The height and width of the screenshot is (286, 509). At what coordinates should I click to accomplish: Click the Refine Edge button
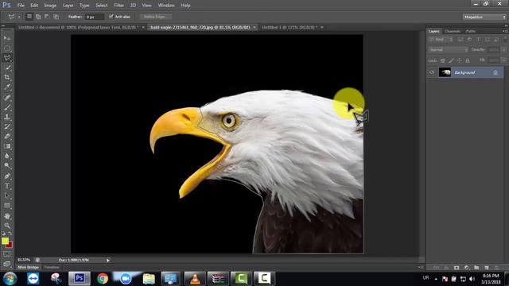(156, 17)
